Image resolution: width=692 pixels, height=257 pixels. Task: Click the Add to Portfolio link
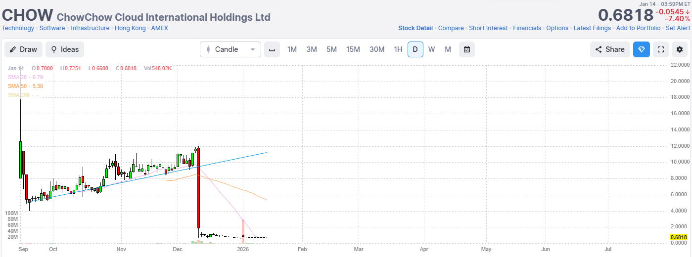point(638,28)
